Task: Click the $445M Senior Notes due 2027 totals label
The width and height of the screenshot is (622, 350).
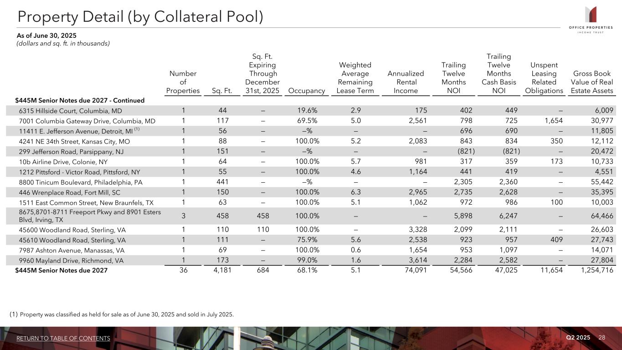Action: click(62, 271)
